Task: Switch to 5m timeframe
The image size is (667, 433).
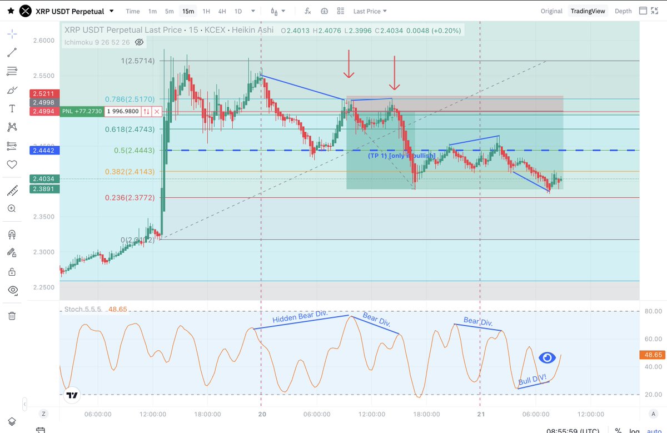Action: point(170,11)
